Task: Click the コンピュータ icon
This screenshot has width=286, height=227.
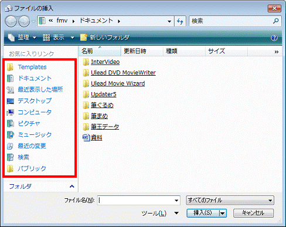Action: click(10, 112)
